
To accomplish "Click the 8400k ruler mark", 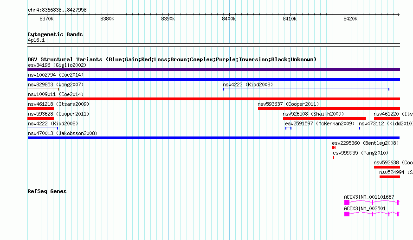I will pos(229,19).
